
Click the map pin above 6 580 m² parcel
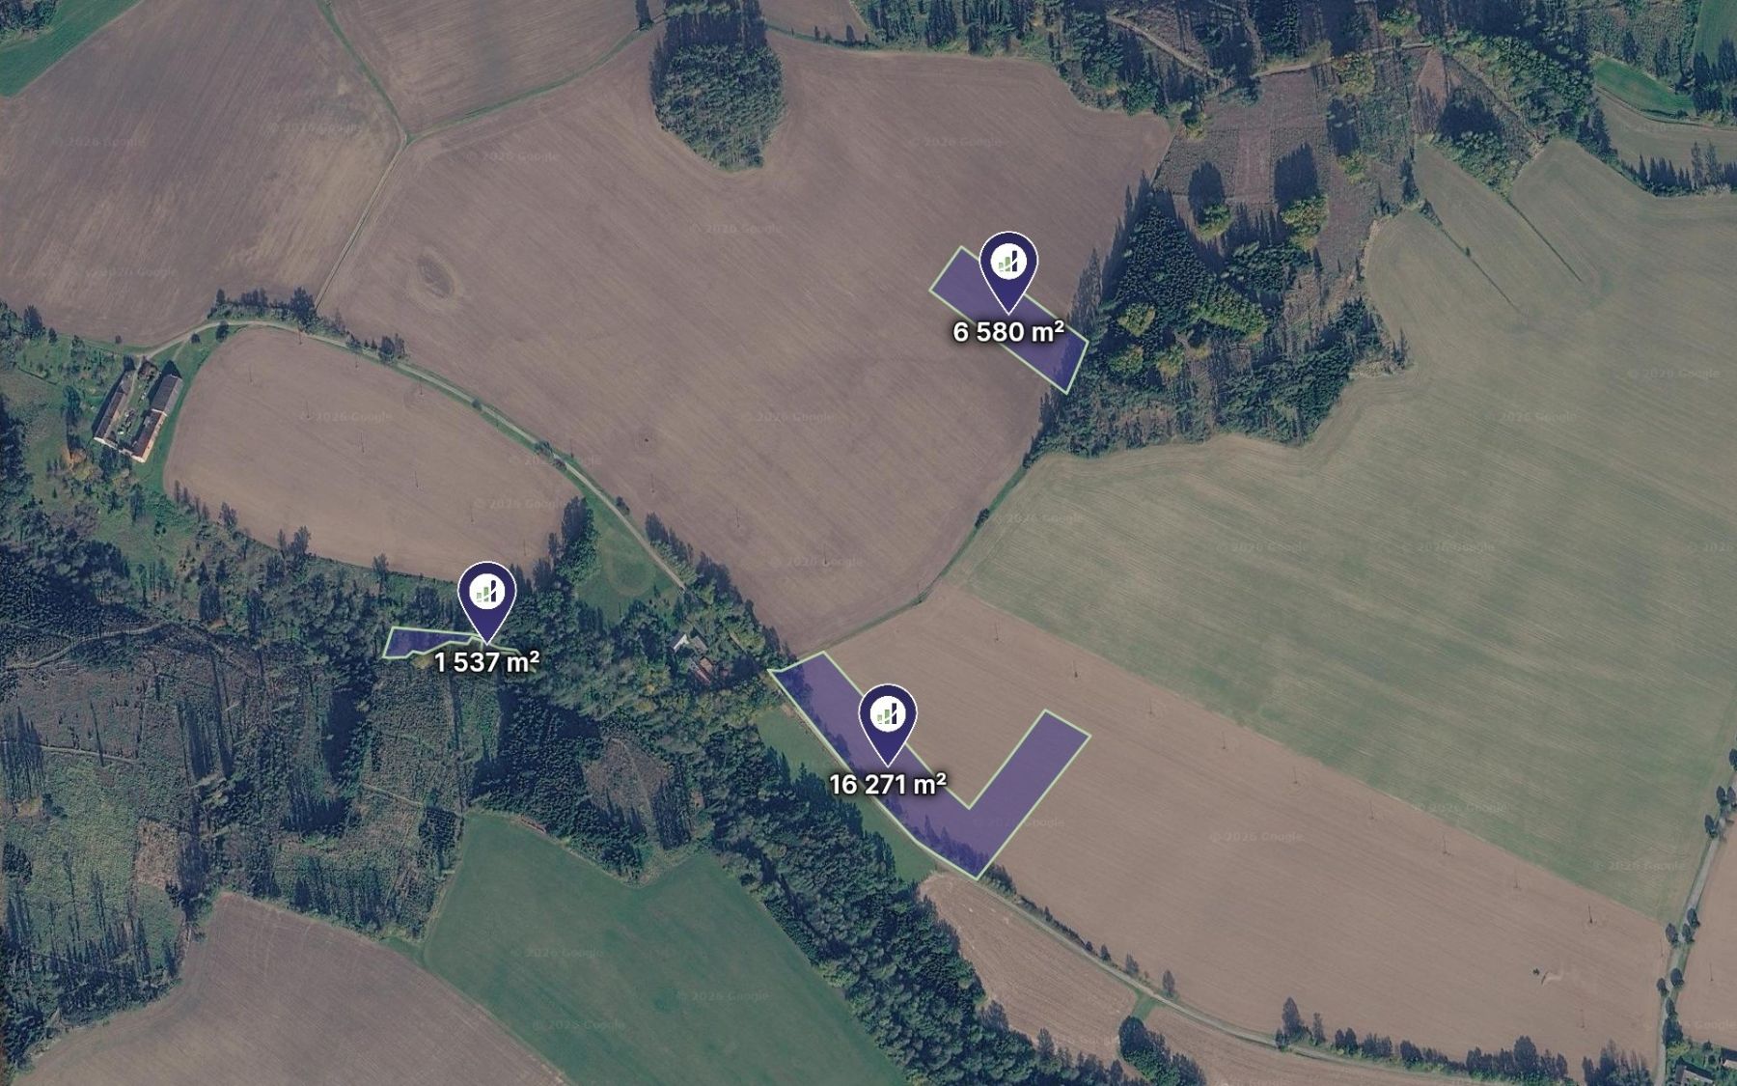1007,267
